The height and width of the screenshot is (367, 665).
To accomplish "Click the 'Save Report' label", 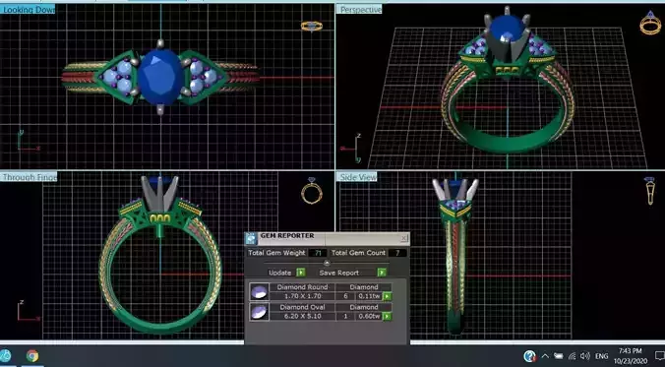I will pos(338,273).
